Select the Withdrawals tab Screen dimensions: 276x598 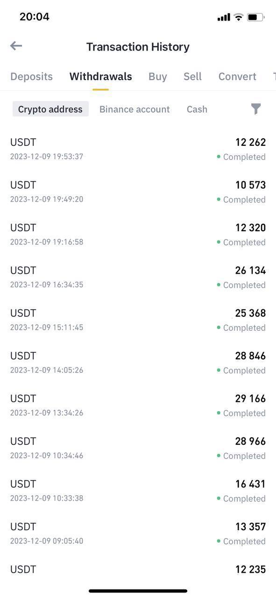click(100, 77)
